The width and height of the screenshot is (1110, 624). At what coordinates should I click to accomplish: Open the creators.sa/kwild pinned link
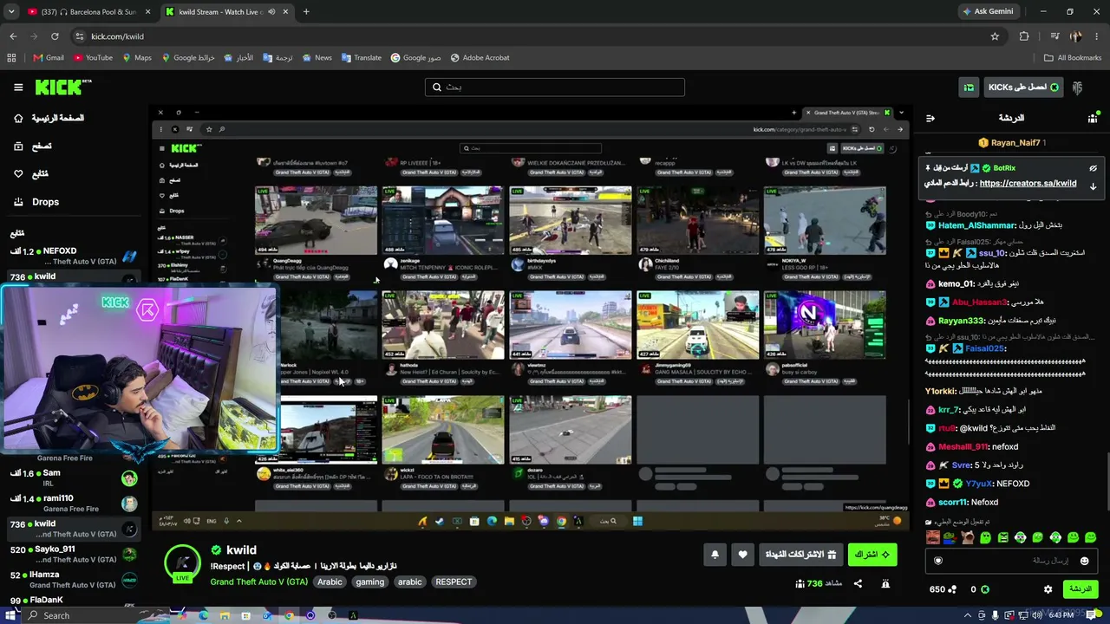[1028, 184]
